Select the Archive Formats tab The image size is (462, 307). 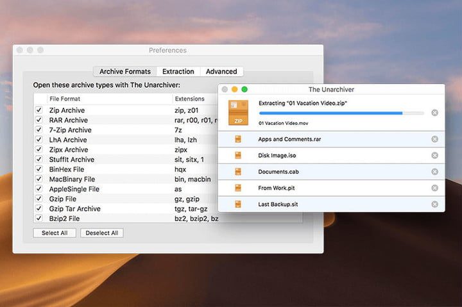125,72
